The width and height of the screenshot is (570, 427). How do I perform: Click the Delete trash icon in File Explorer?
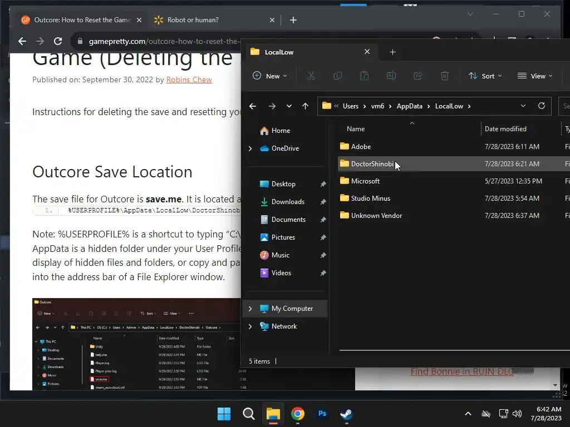point(445,76)
